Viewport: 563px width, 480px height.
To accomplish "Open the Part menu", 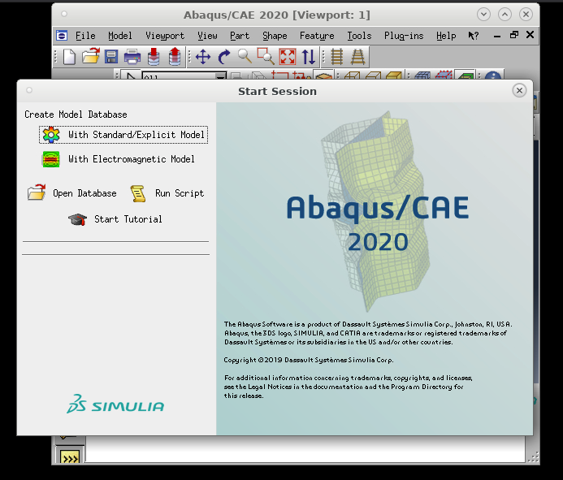I will 240,36.
